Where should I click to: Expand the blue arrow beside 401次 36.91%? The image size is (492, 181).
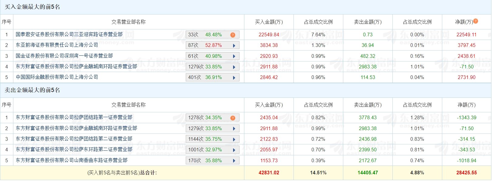[x=234, y=78]
